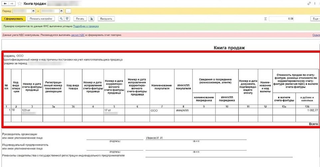
Task: Open print preview icon next to Печать
Action: 92,19
